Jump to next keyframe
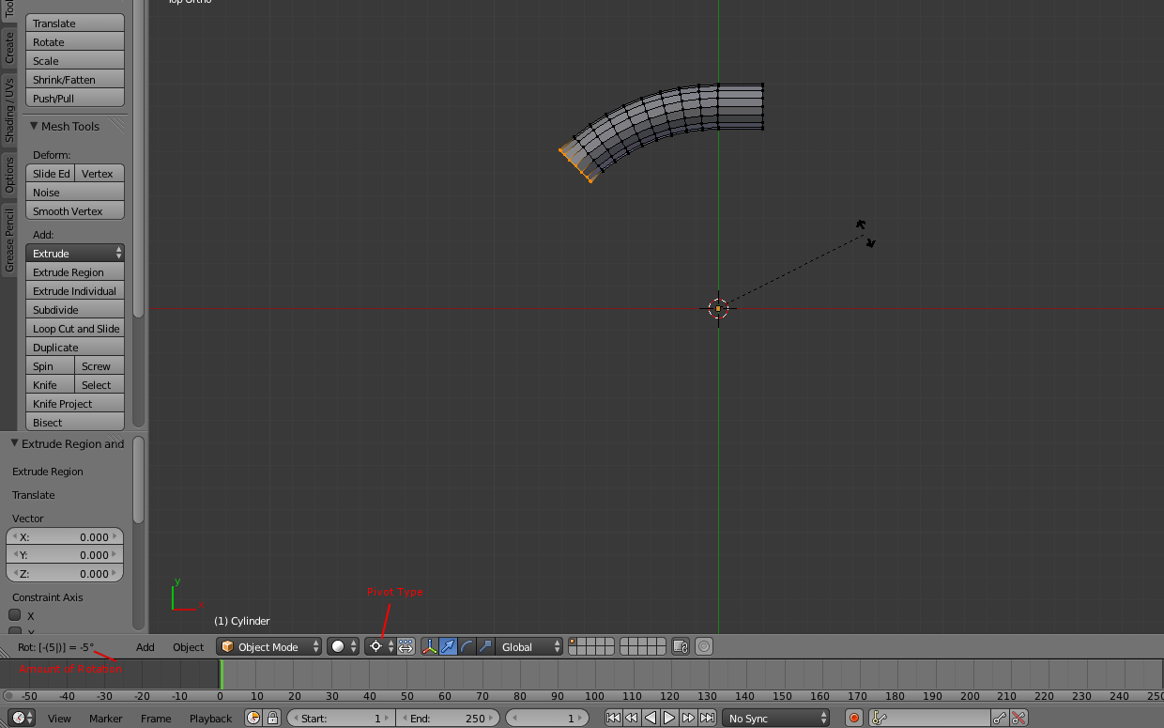 tap(688, 718)
